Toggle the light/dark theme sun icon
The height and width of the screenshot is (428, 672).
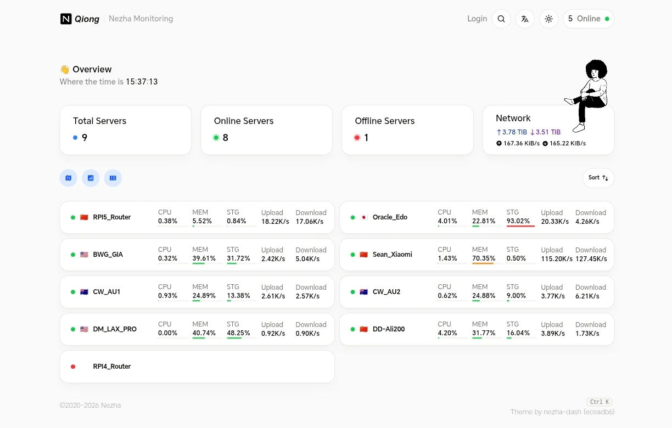coord(548,19)
